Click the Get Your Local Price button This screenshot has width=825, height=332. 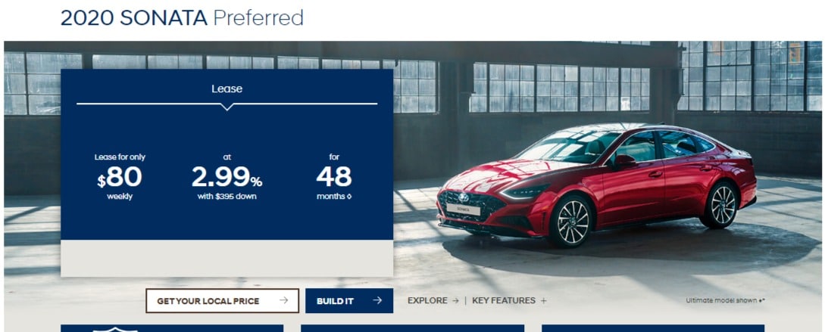pyautogui.click(x=222, y=300)
